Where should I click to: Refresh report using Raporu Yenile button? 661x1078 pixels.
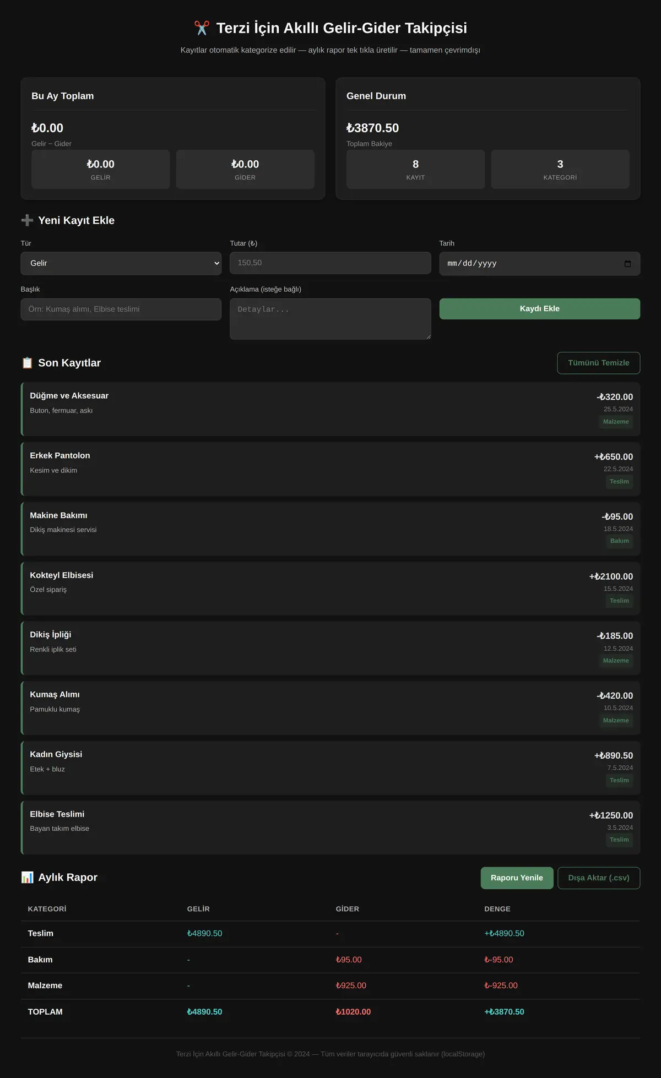(x=517, y=878)
